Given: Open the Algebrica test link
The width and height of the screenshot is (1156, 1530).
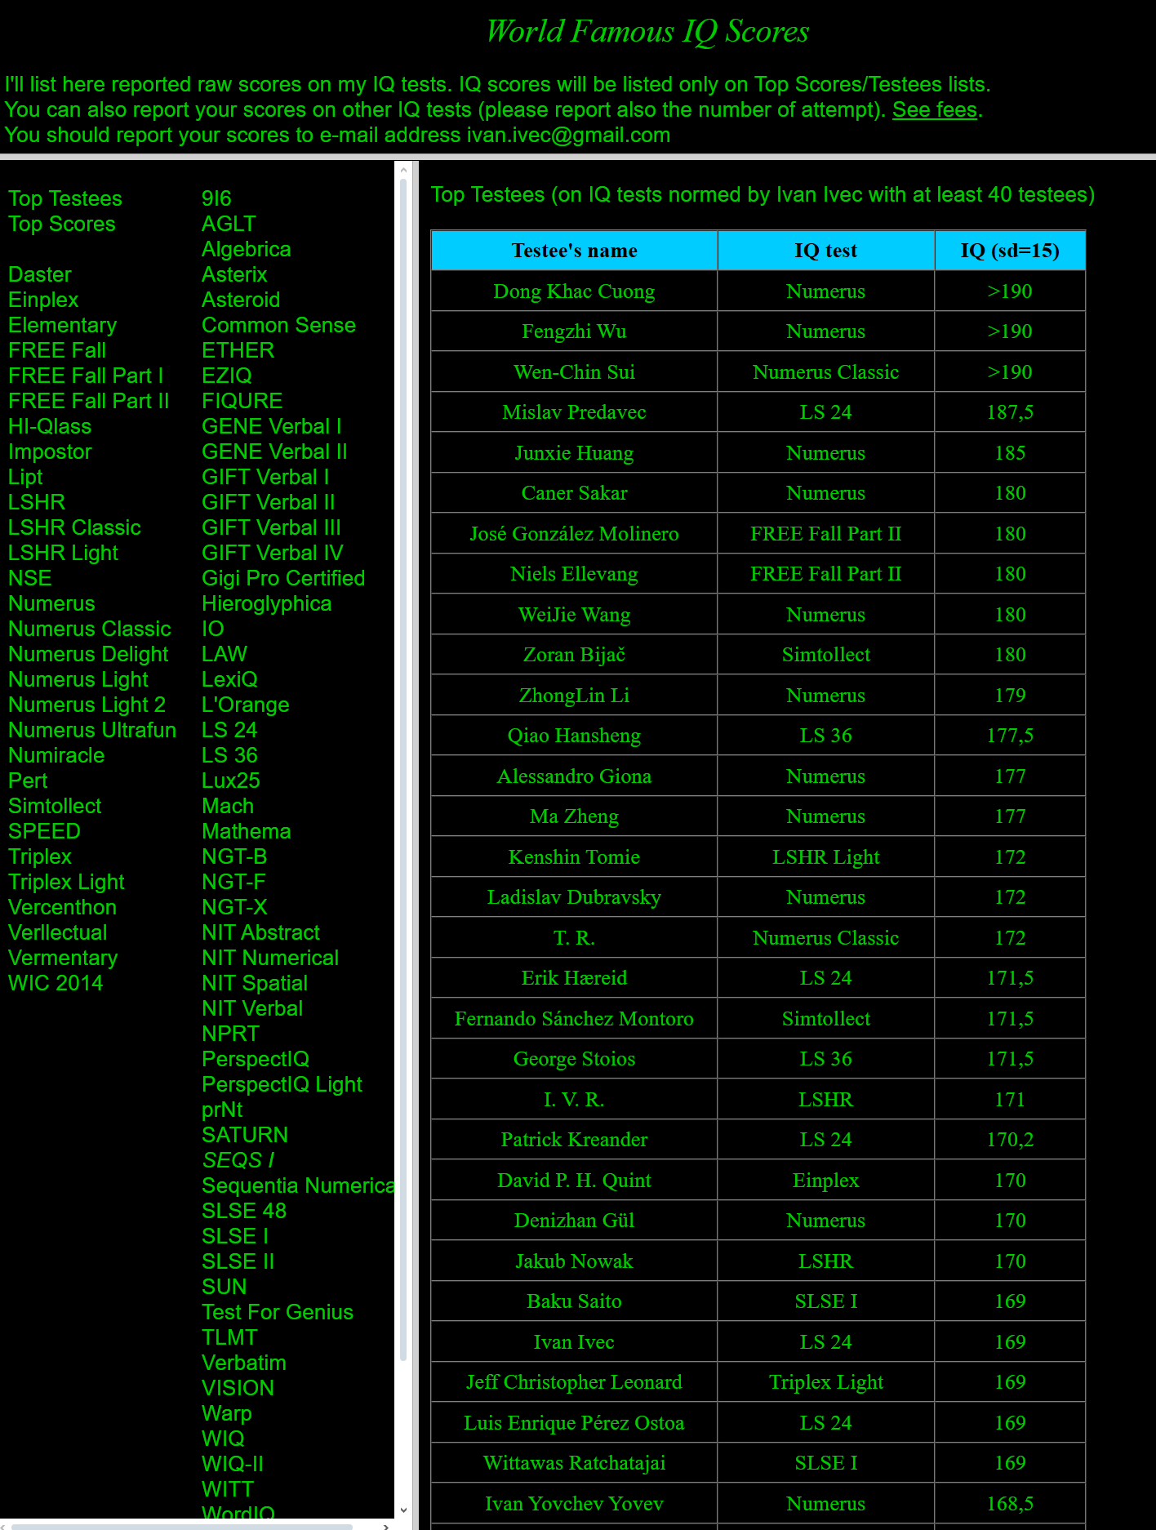Looking at the screenshot, I should [x=247, y=249].
